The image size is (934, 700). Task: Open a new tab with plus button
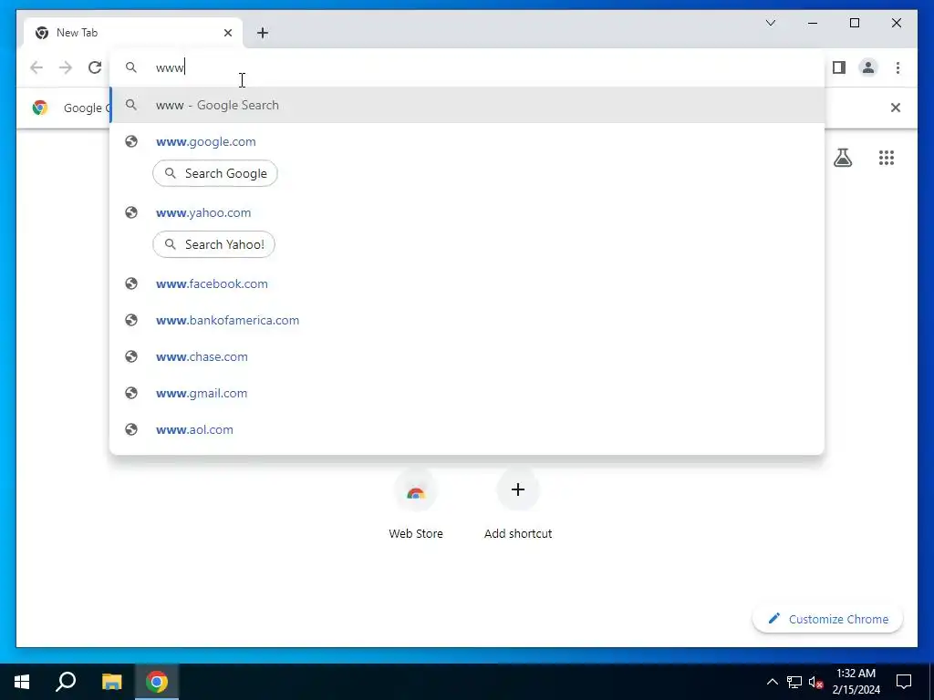(263, 33)
